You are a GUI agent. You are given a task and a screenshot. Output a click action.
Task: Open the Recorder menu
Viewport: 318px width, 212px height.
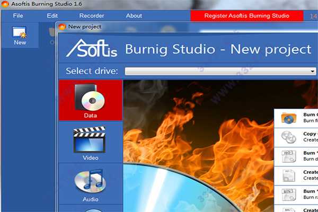[x=92, y=15]
